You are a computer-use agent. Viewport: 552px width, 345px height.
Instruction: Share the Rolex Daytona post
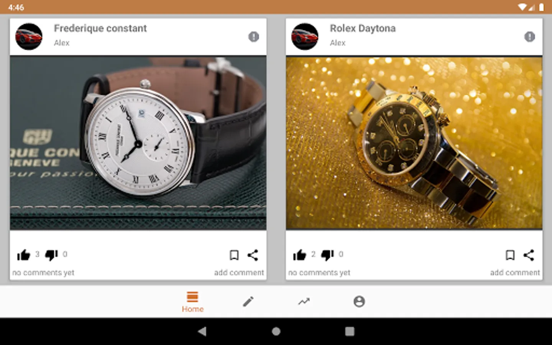529,255
